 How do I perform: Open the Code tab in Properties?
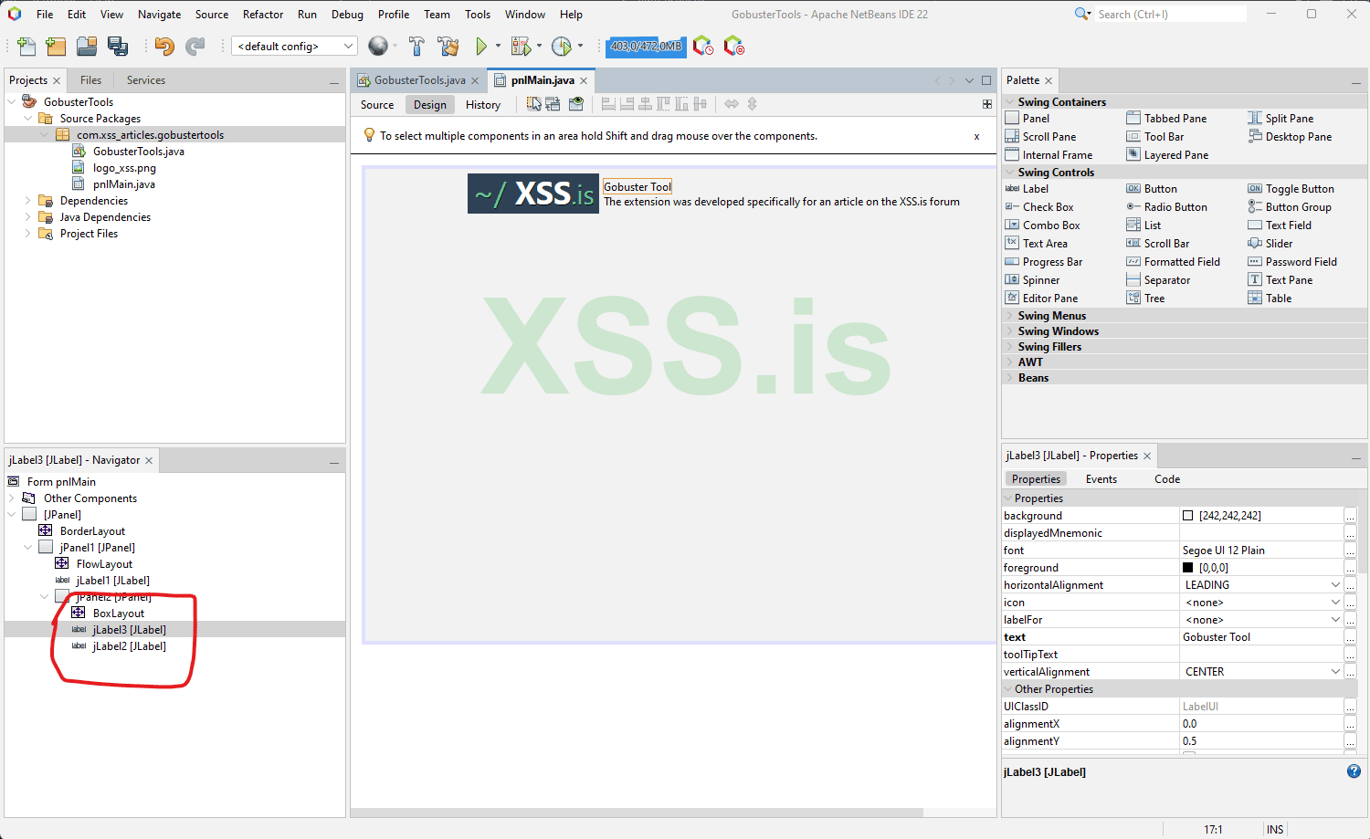click(1167, 479)
